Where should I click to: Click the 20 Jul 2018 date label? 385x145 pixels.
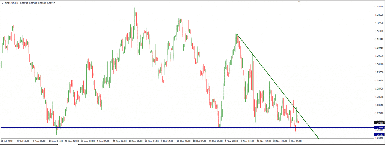[6, 141]
